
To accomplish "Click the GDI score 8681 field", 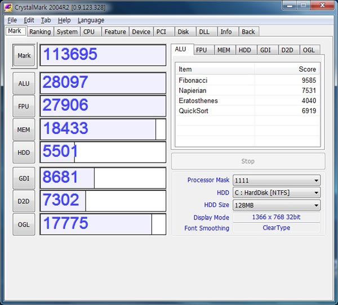I will tap(103, 178).
